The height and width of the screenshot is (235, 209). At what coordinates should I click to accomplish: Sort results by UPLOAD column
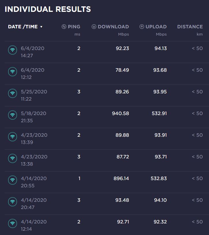[x=156, y=27]
